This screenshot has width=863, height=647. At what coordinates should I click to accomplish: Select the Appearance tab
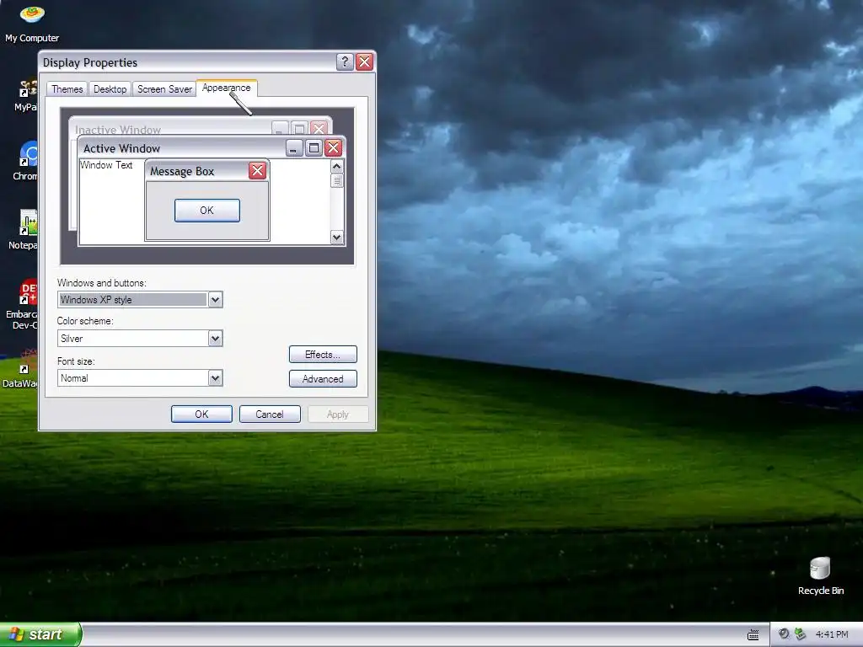(x=226, y=88)
